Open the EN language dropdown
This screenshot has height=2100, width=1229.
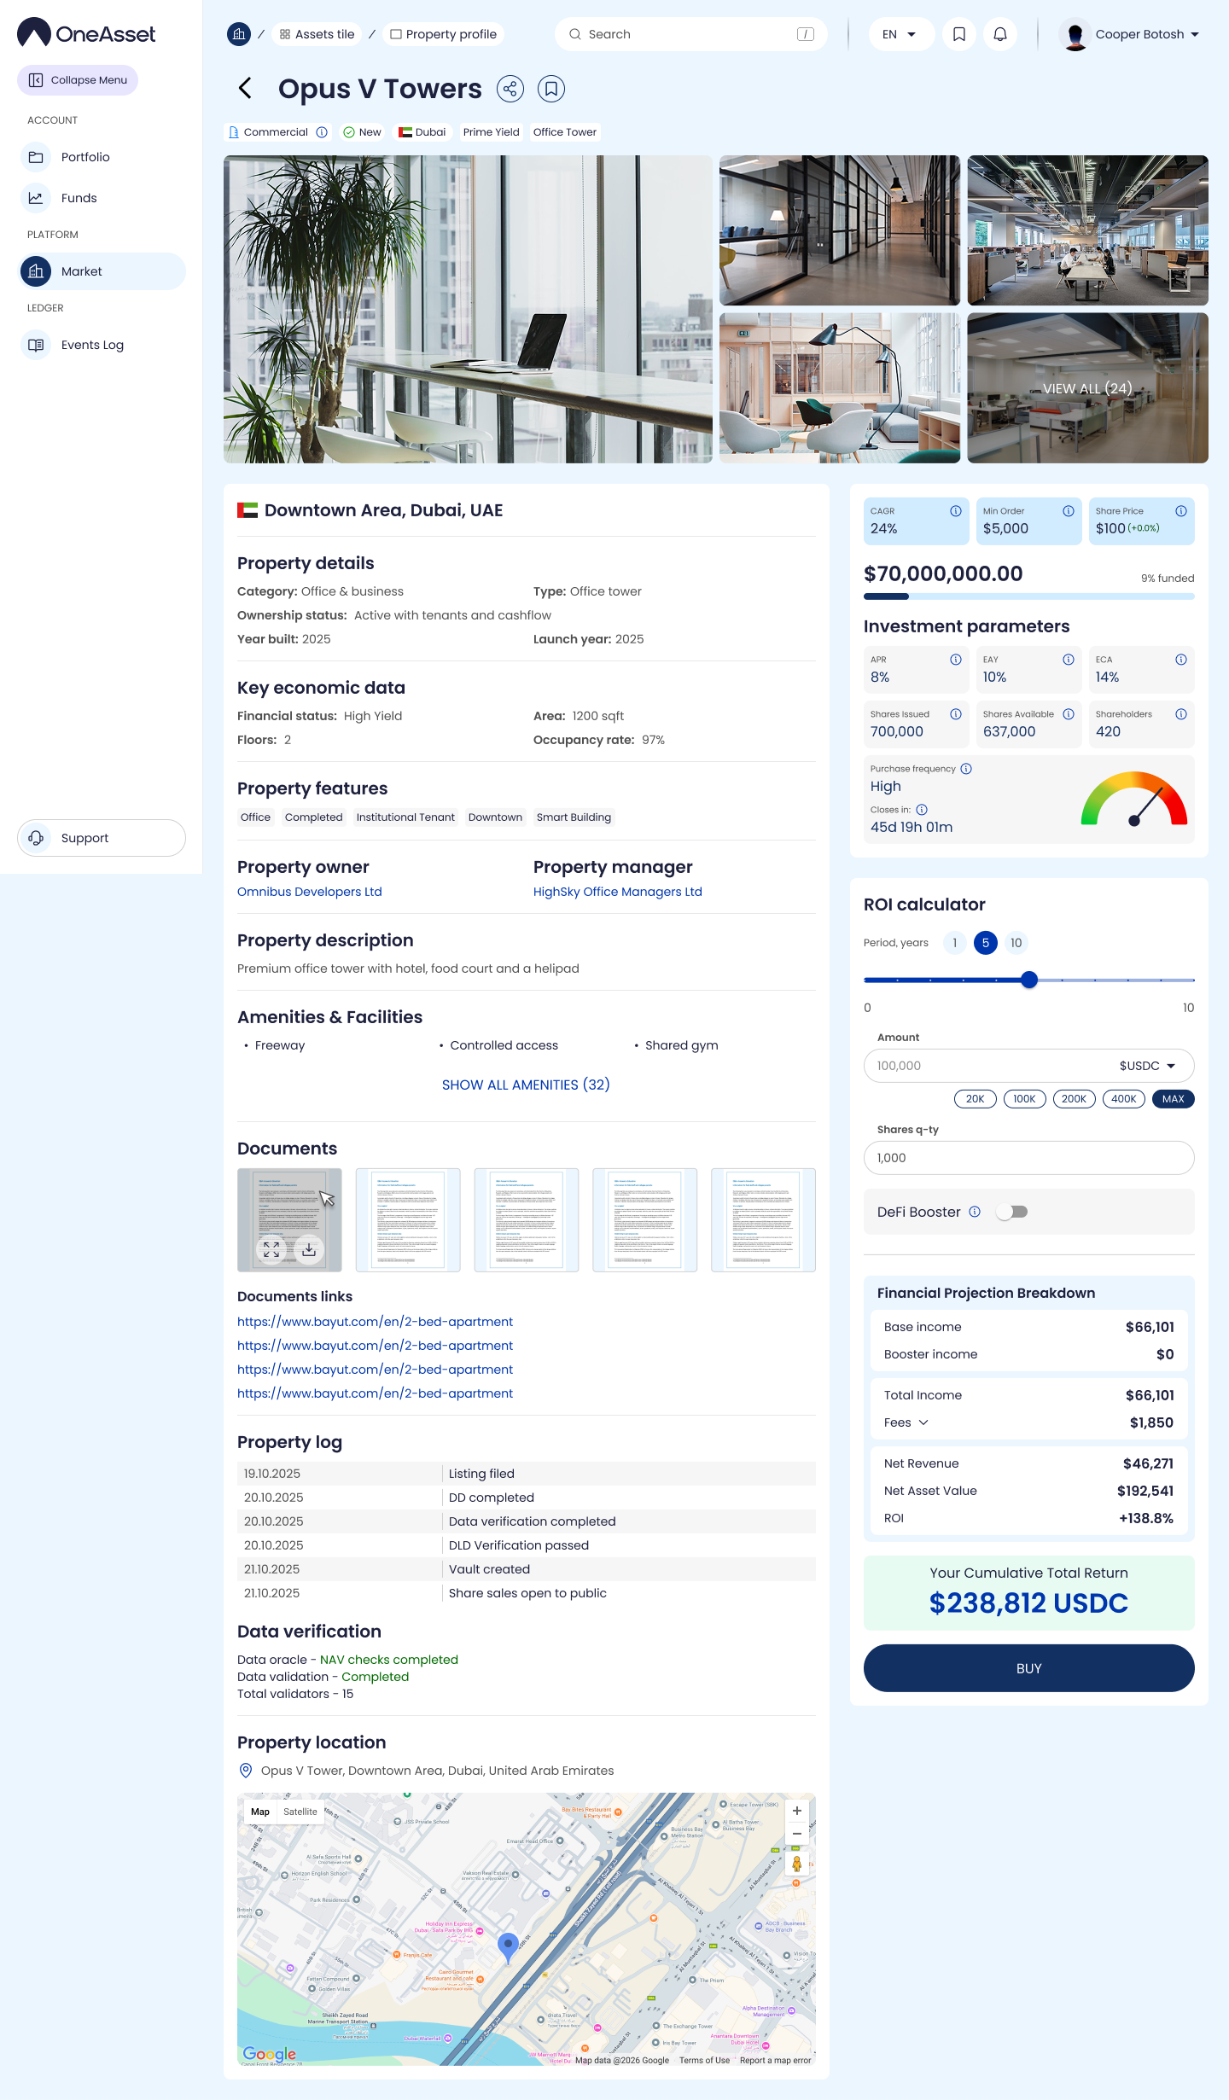point(900,34)
